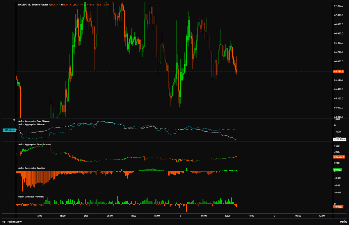Select the Aggregated Volume indicator label
The width and height of the screenshot is (349, 225).
(31, 124)
